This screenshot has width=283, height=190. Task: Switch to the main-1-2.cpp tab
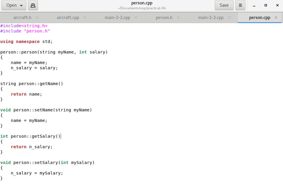tap(211, 17)
